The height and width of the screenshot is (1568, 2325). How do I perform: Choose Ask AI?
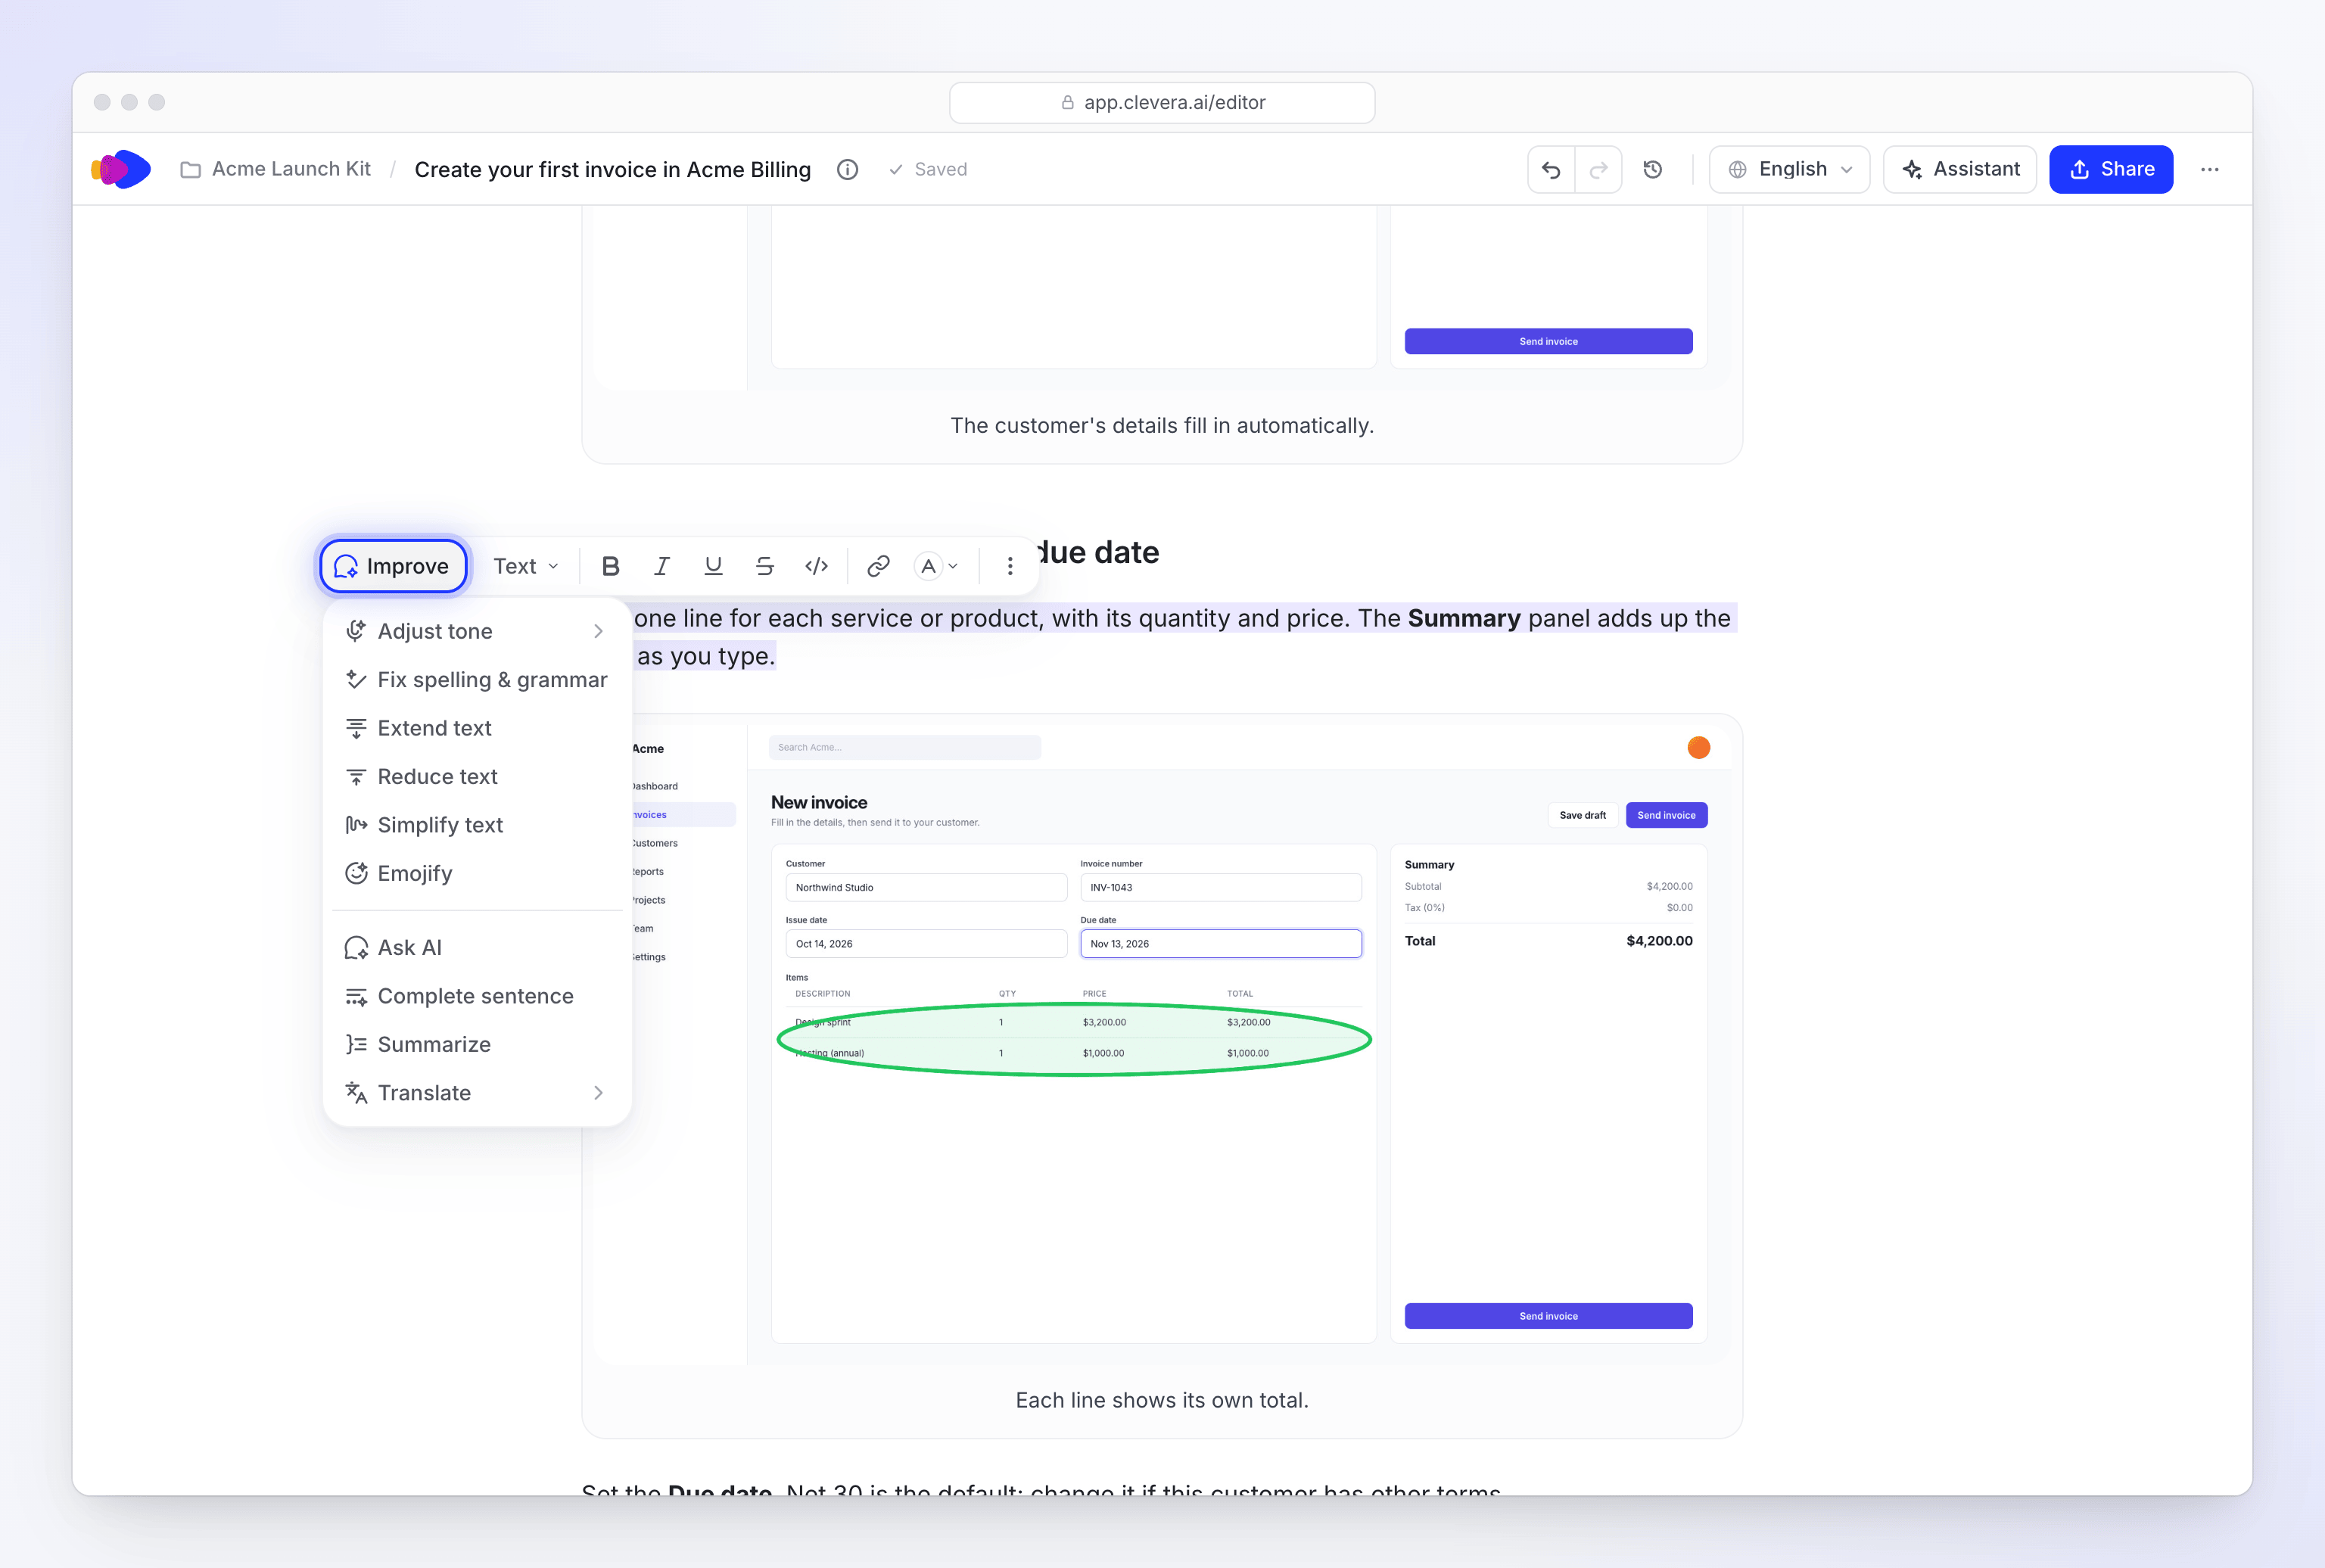[x=477, y=947]
